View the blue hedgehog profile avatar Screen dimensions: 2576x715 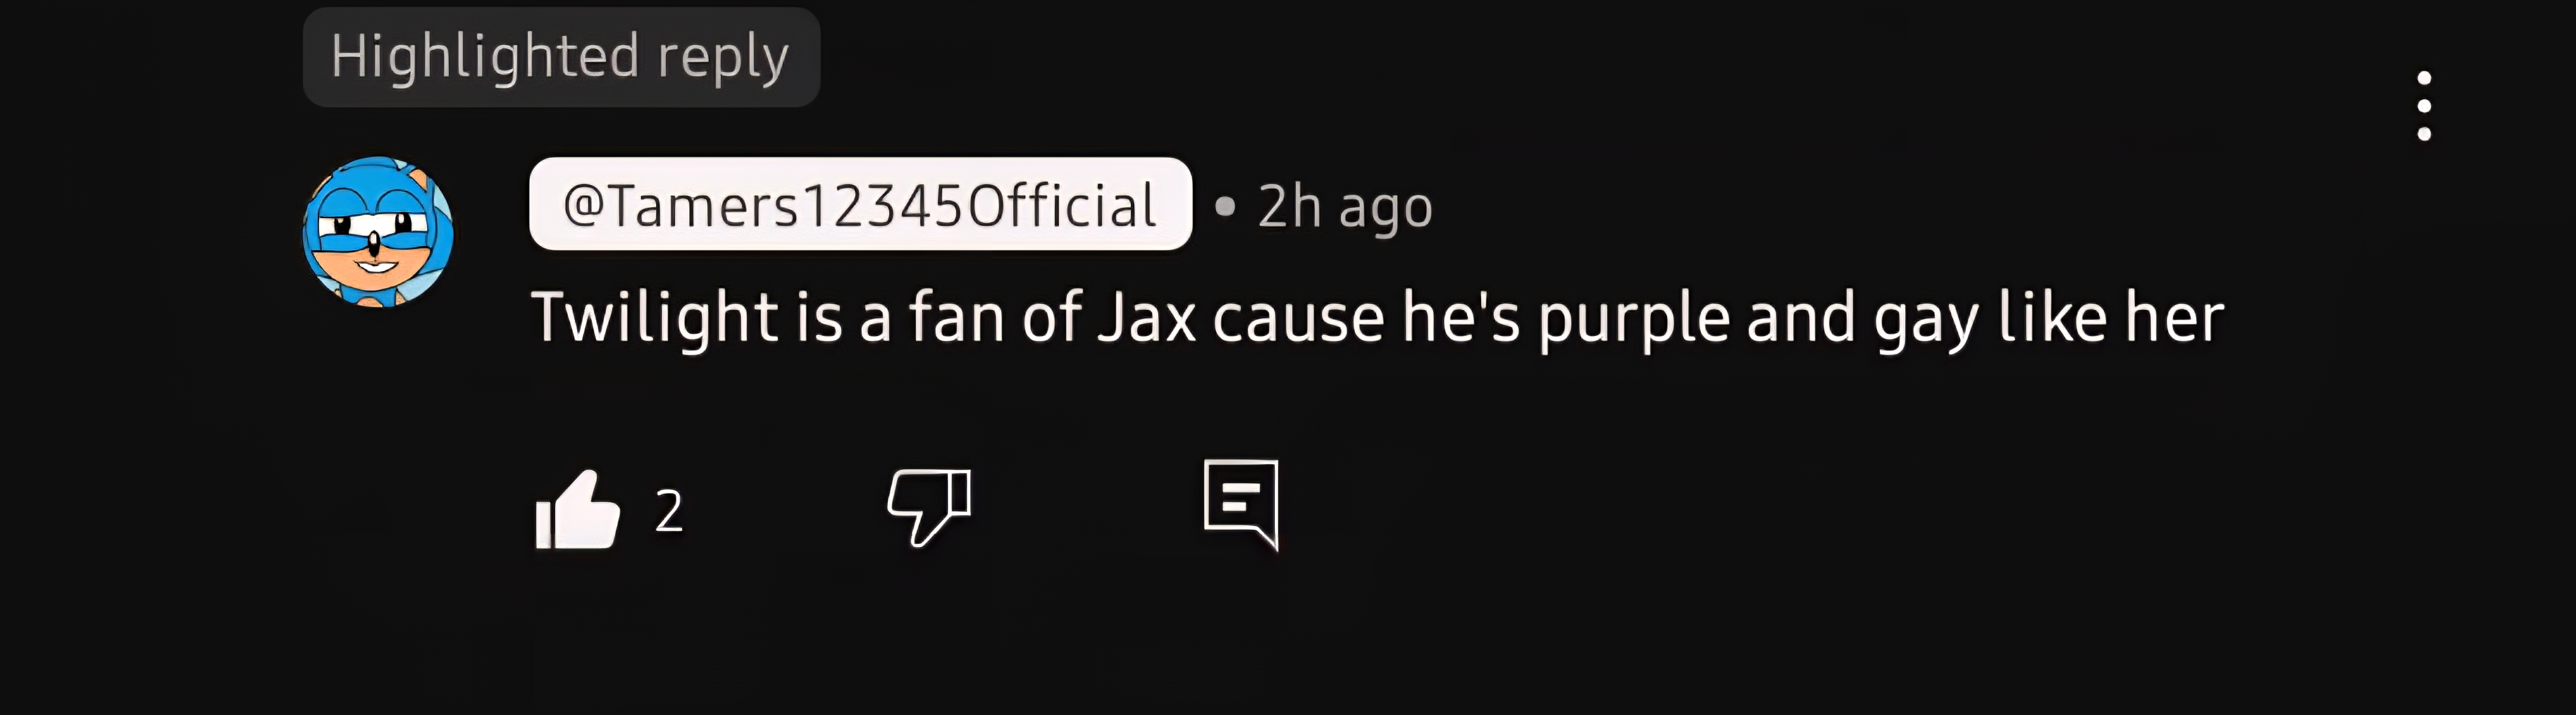click(x=378, y=232)
